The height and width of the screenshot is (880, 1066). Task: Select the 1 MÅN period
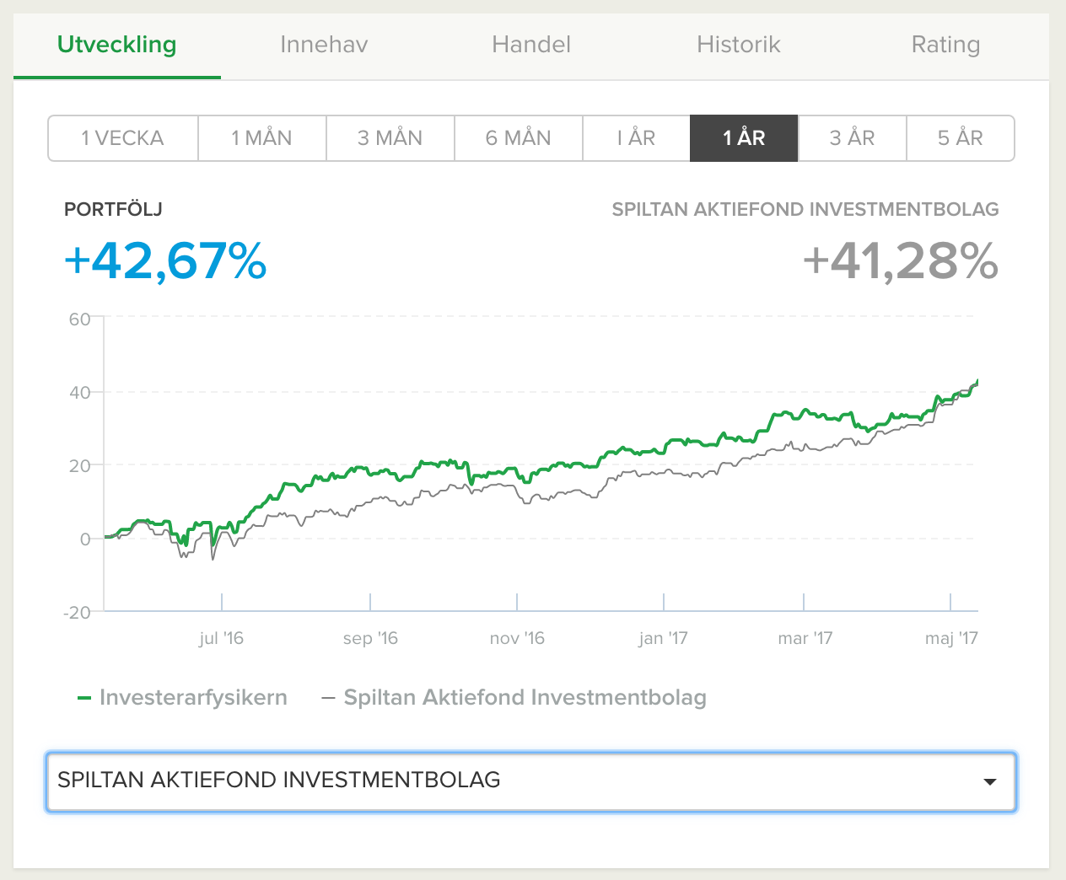[x=262, y=138]
